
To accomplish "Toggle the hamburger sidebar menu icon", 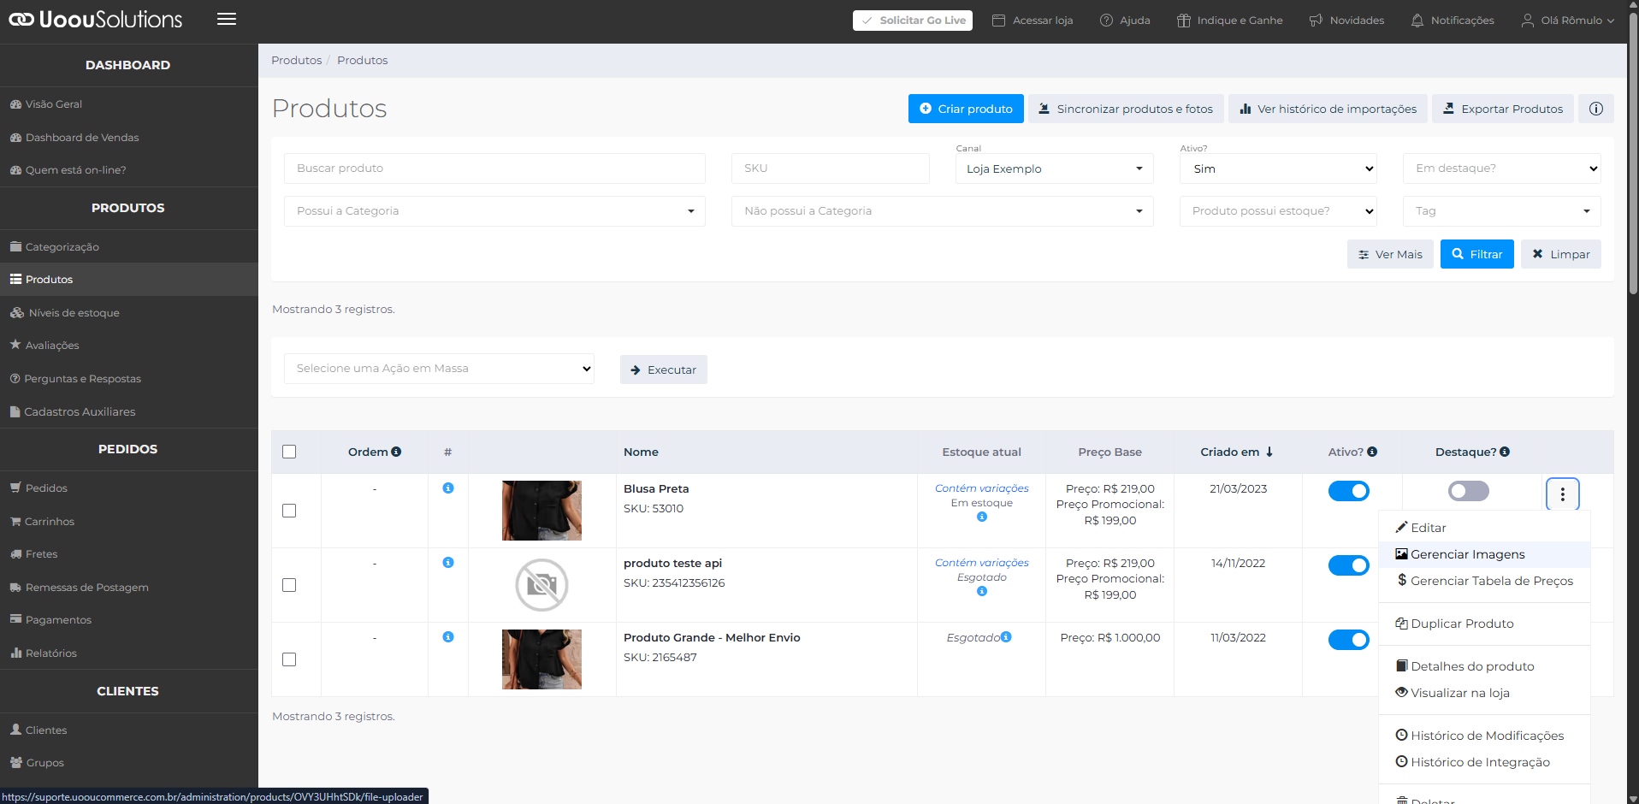I will [227, 20].
